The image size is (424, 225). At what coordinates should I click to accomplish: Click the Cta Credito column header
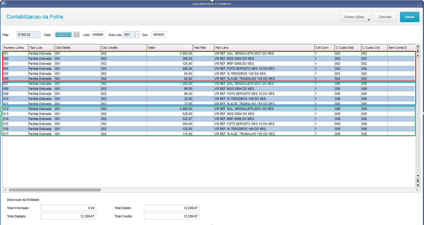[124, 48]
